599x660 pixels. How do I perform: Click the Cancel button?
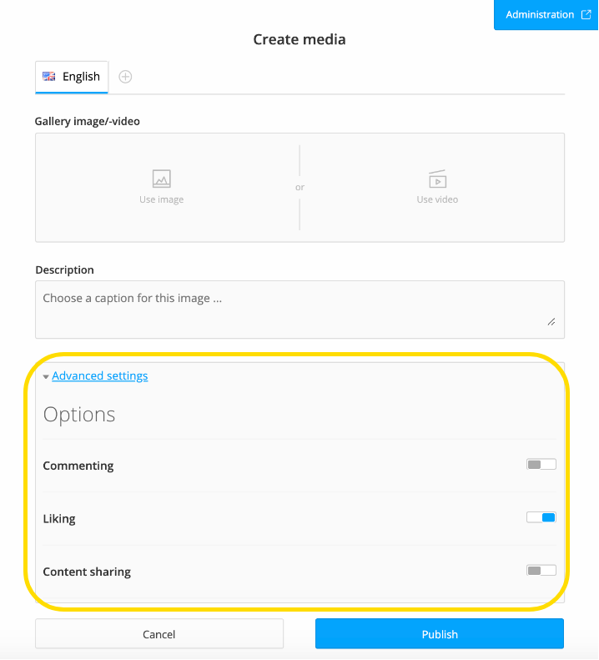coord(159,634)
